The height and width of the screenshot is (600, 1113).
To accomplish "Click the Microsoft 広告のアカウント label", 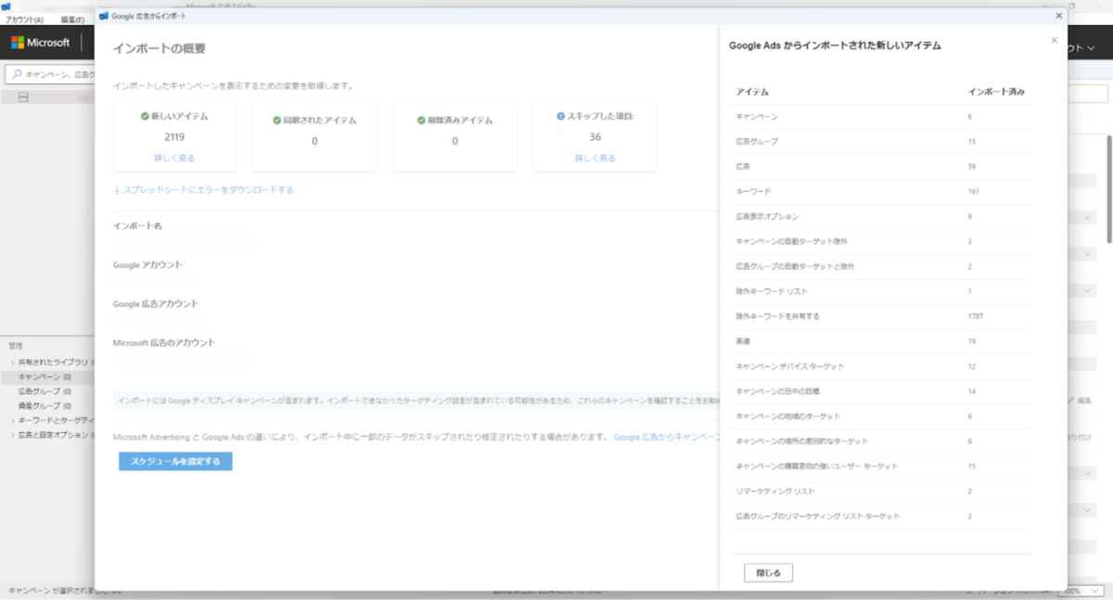I will point(164,343).
